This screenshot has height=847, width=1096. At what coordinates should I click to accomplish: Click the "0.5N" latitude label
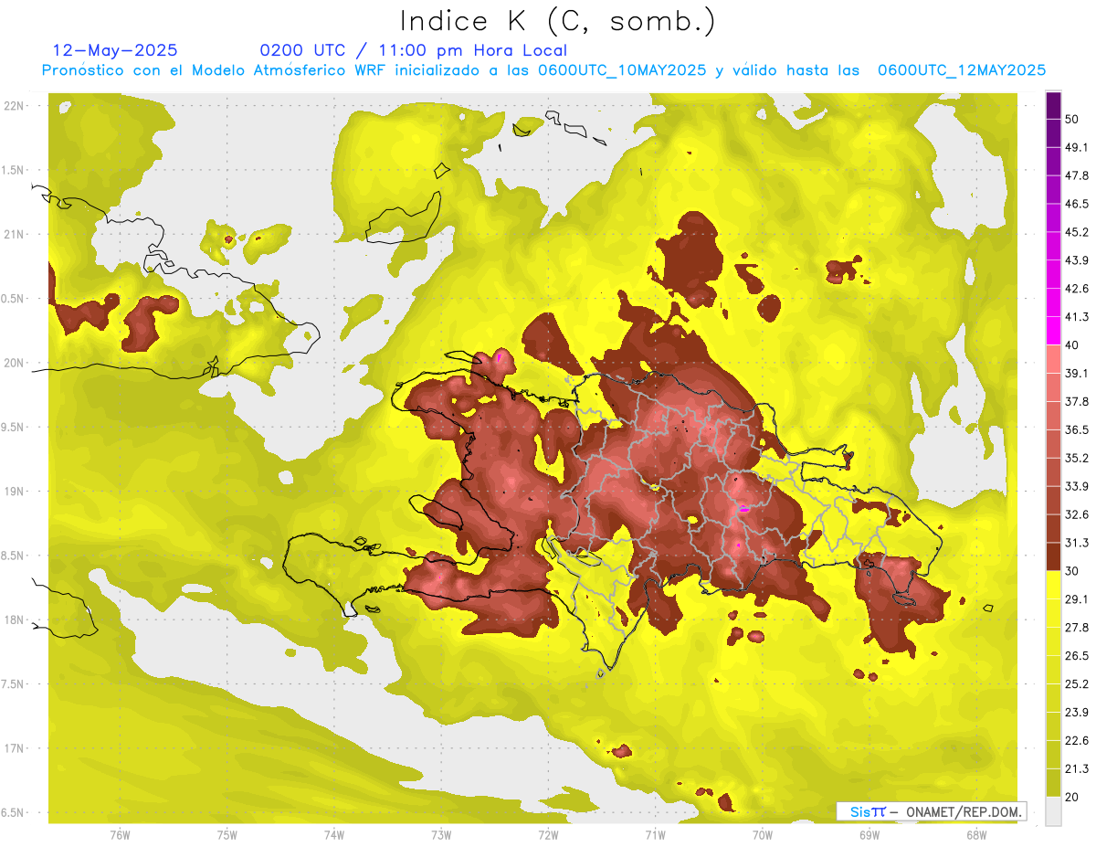pyautogui.click(x=14, y=299)
